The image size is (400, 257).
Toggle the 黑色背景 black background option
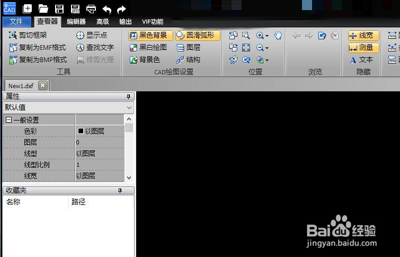150,35
